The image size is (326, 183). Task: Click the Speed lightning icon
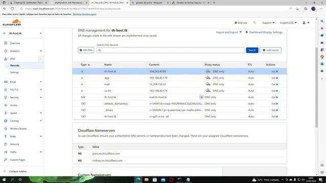pos(6,113)
